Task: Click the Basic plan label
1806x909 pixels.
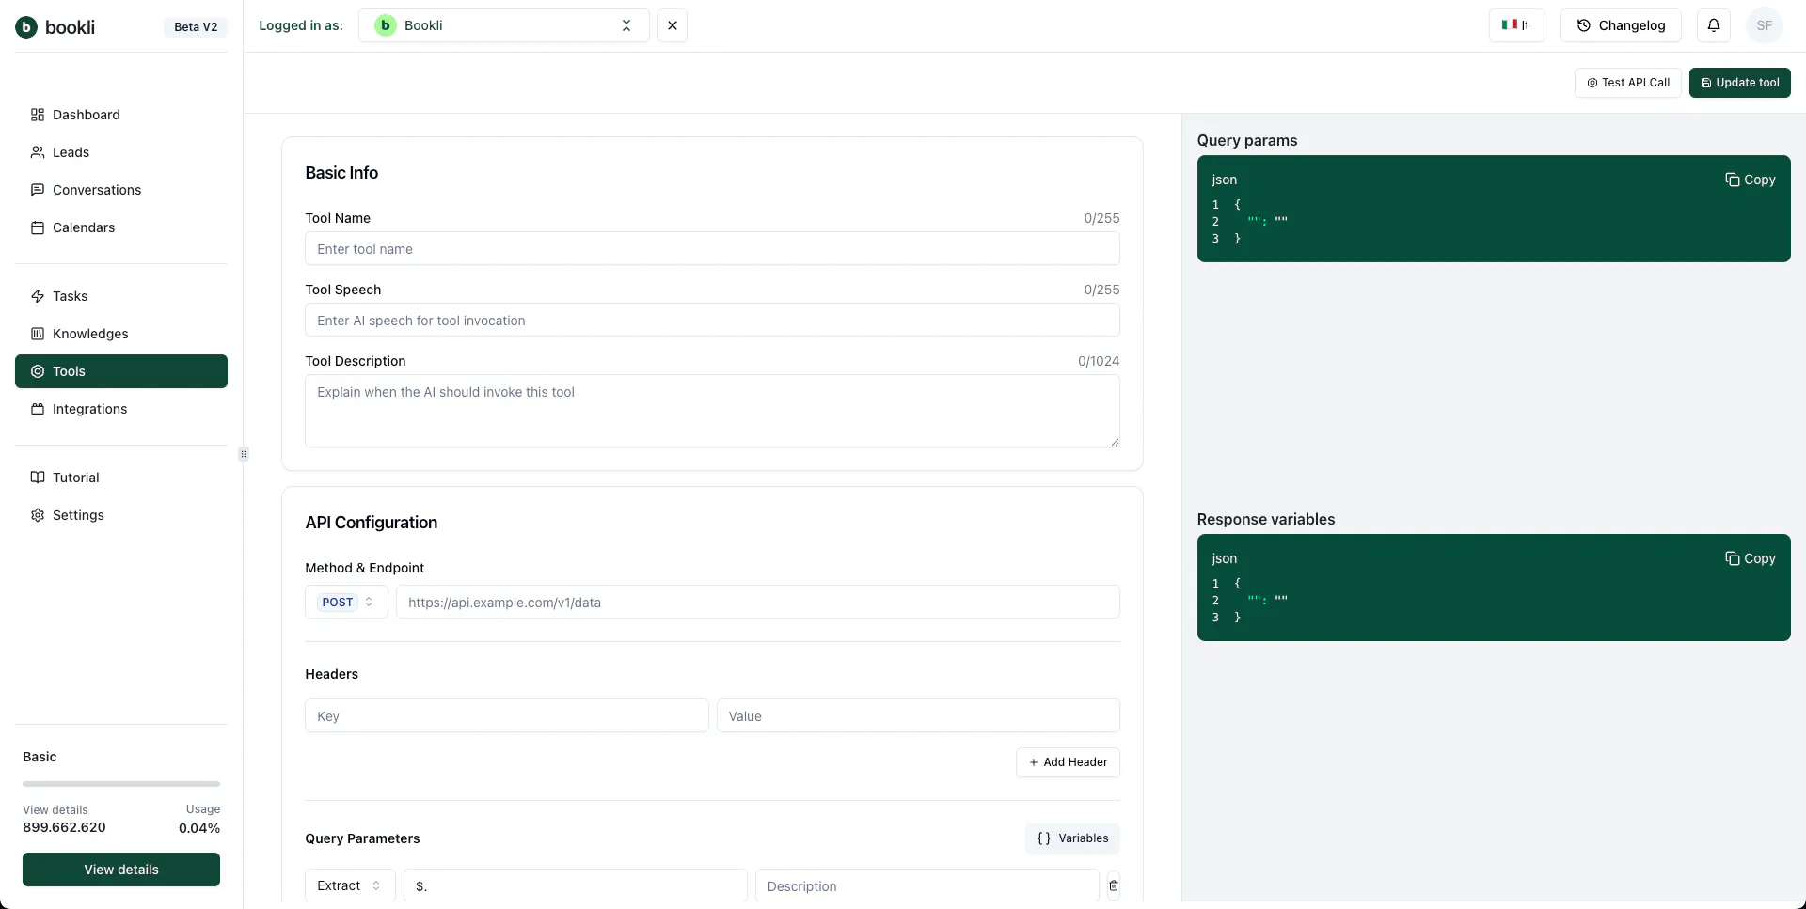Action: tap(40, 757)
